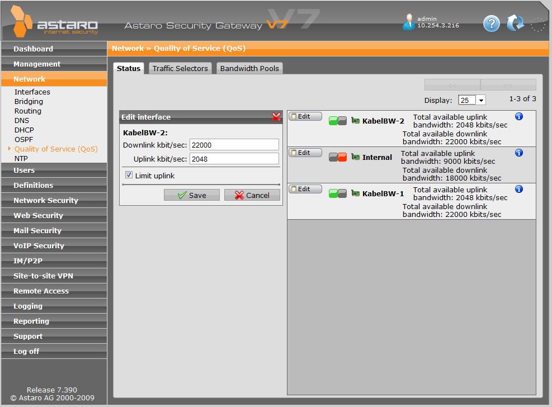Click the refresh arrows icon in header
Image resolution: width=552 pixels, height=407 pixels.
[x=515, y=23]
